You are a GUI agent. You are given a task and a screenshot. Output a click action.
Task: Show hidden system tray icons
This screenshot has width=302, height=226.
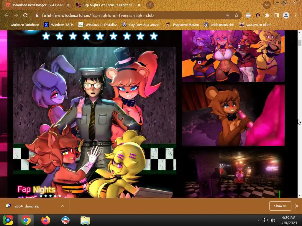pyautogui.click(x=258, y=220)
